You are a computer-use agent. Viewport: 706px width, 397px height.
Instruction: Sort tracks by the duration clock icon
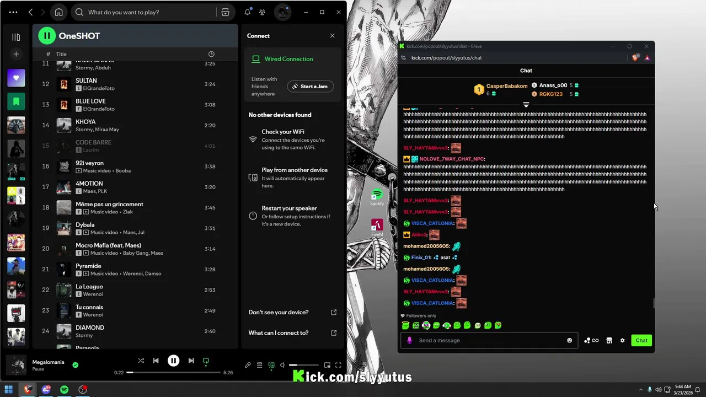coord(211,54)
